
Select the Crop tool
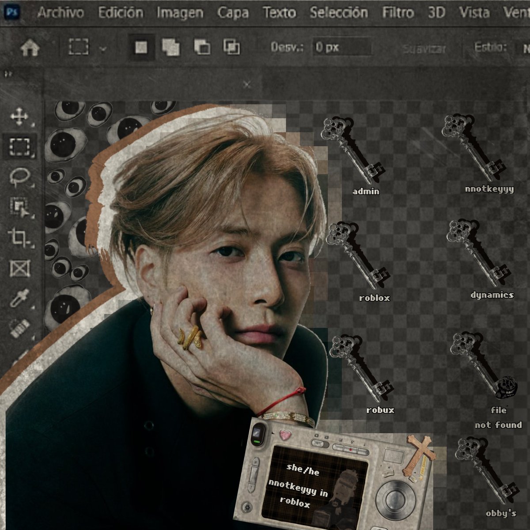(20, 238)
